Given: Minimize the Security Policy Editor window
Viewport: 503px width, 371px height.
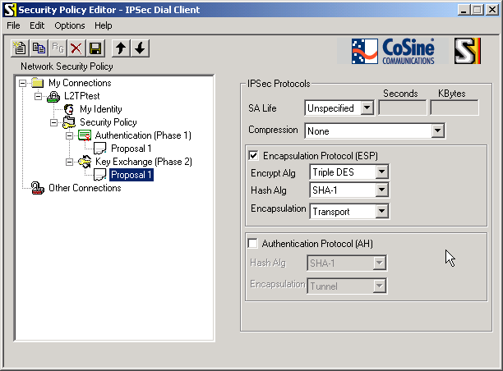Looking at the screenshot, I should 464,10.
